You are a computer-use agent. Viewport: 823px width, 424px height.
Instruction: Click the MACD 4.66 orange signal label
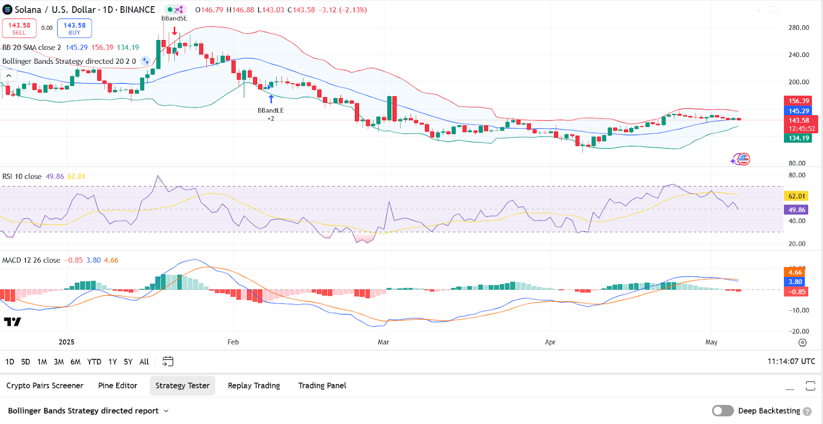point(795,272)
